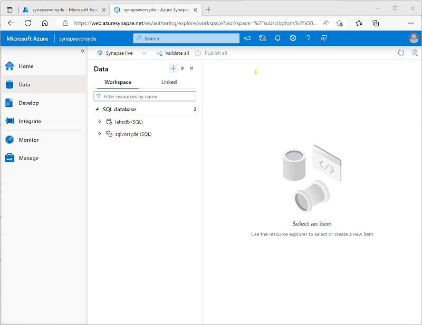The image size is (422, 325).
Task: Open browser collections
Action: click(x=376, y=23)
